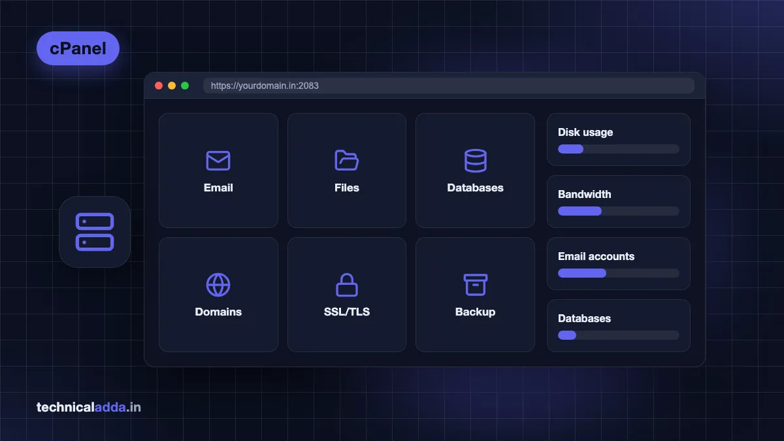784x441 pixels.
Task: Click the Bandwidth progress bar
Action: 619,211
